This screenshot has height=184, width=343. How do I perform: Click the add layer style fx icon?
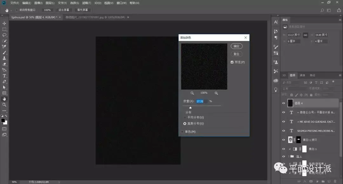click(305, 181)
